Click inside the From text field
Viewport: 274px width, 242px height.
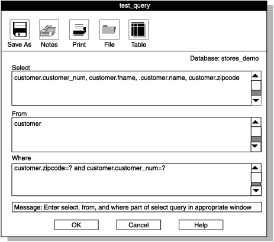click(x=131, y=135)
